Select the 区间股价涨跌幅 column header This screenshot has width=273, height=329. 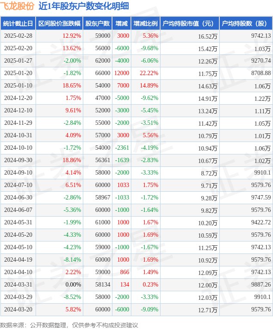59,24
